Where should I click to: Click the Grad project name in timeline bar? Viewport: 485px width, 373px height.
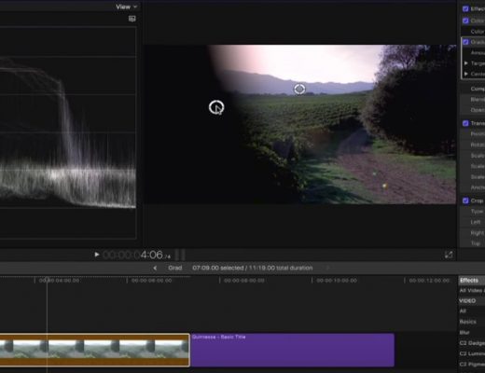coord(174,268)
